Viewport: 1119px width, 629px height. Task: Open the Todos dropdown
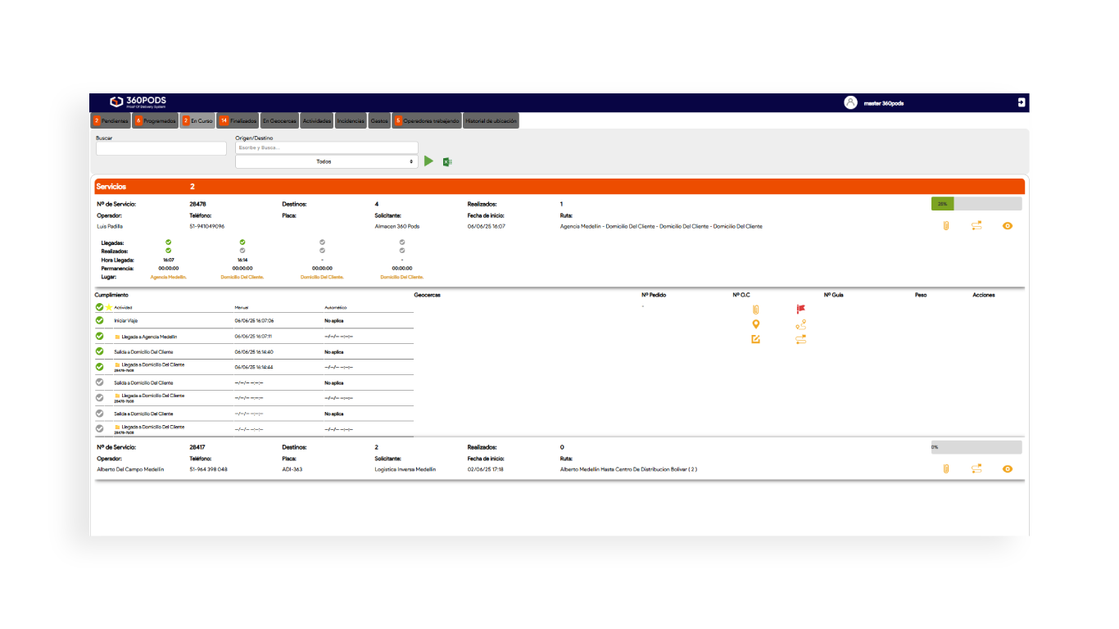[326, 161]
